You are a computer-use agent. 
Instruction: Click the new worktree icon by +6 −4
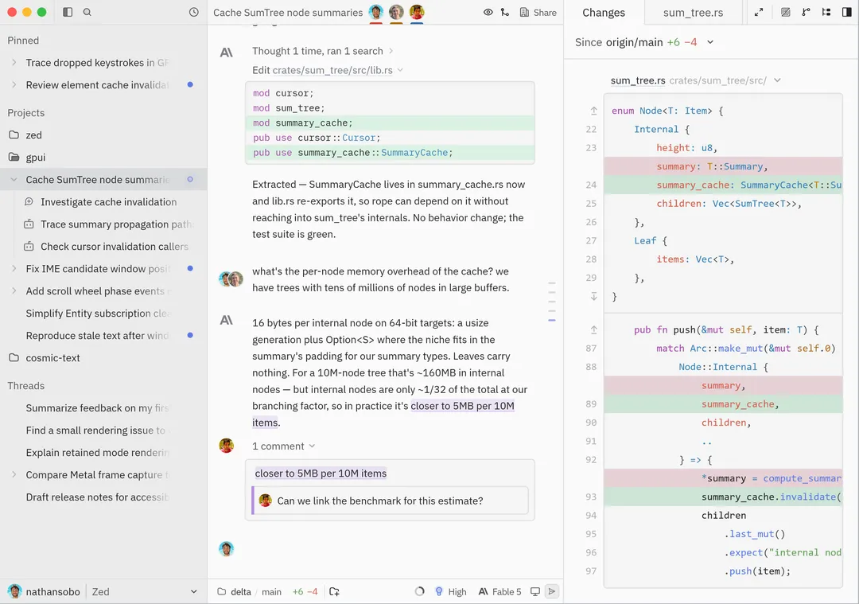334,591
